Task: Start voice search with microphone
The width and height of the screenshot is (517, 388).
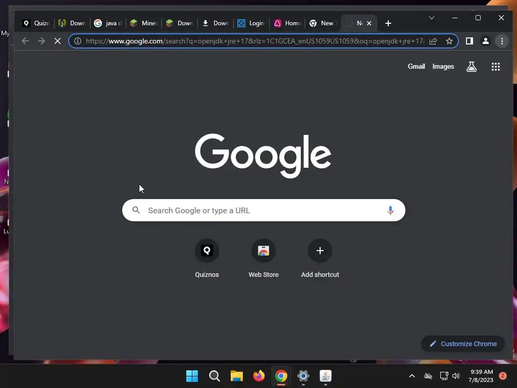Action: click(390, 210)
